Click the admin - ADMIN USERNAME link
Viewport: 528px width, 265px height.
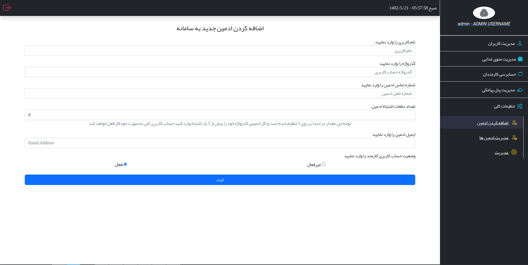tap(484, 24)
